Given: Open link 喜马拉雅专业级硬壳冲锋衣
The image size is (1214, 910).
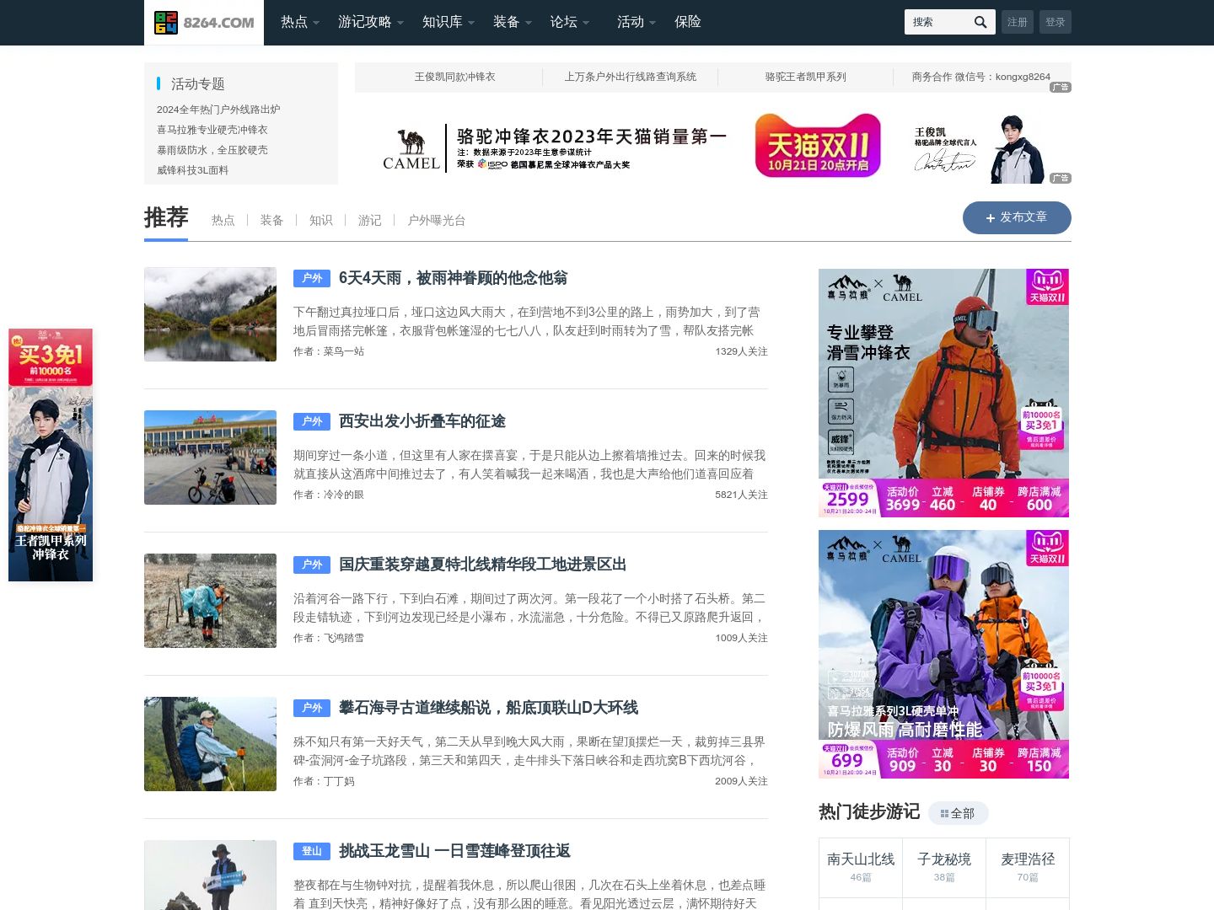Looking at the screenshot, I should pyautogui.click(x=212, y=130).
